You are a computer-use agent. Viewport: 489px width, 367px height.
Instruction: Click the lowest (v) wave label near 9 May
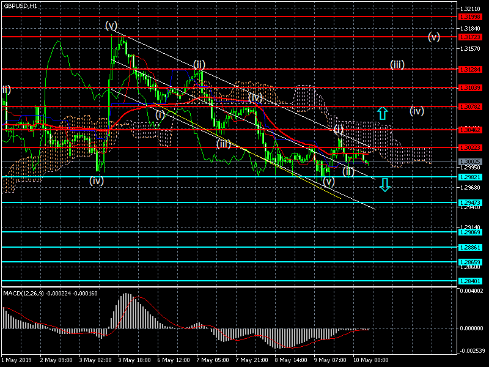point(329,182)
